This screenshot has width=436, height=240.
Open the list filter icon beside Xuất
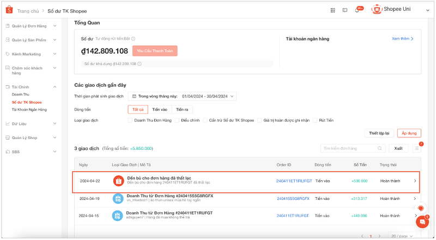tap(417, 148)
